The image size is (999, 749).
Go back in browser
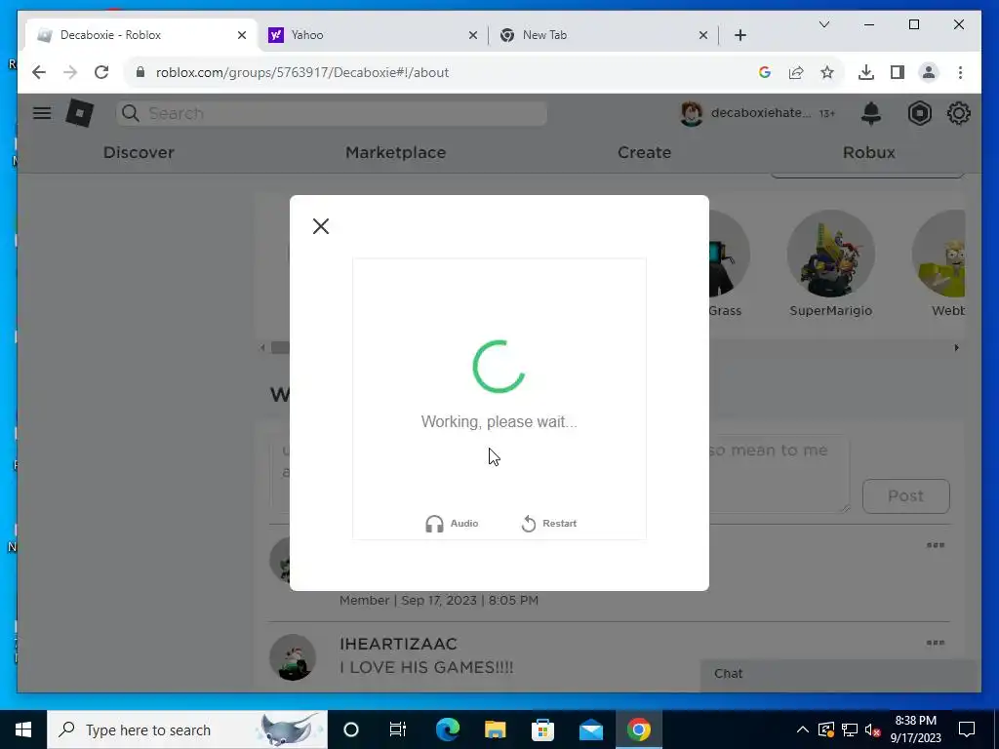coord(39,72)
